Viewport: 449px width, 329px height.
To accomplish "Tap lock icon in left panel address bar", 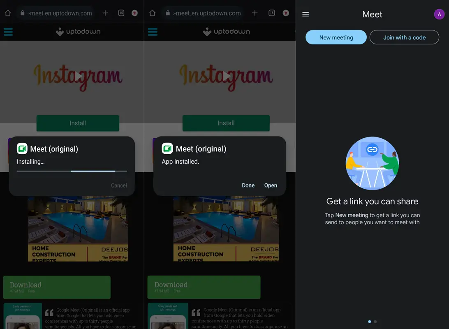I will [22, 13].
